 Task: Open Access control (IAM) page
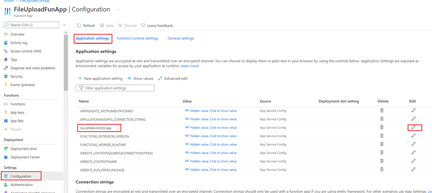point(22,51)
